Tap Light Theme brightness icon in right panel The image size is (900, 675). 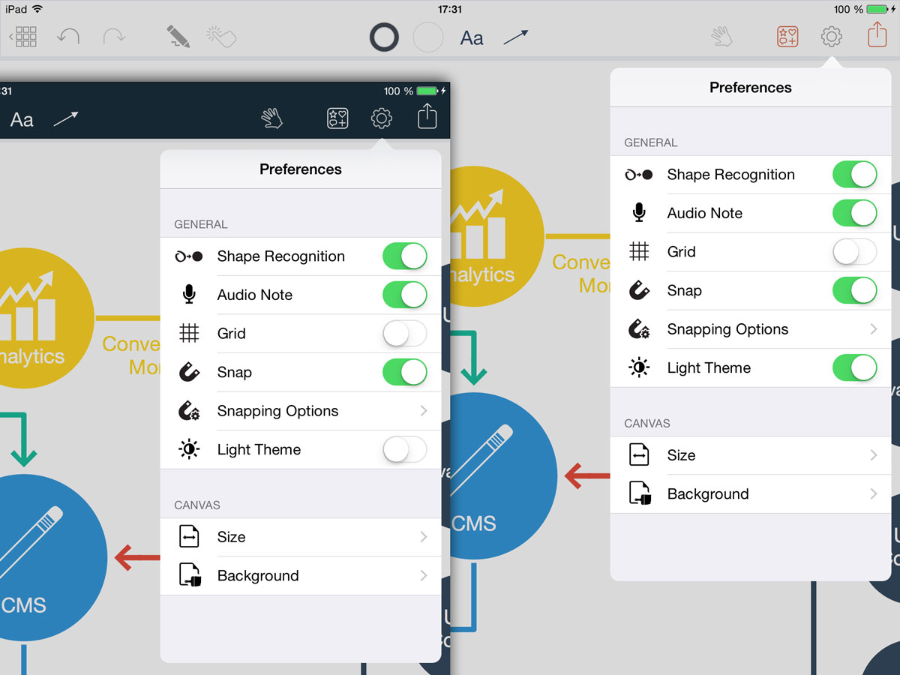(x=639, y=367)
